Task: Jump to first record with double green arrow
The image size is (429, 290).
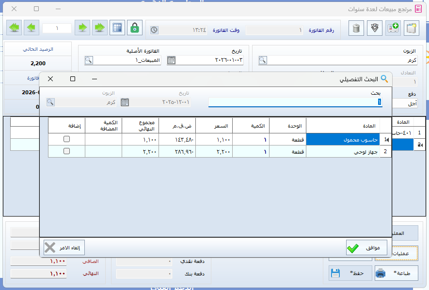Action: pos(15,28)
